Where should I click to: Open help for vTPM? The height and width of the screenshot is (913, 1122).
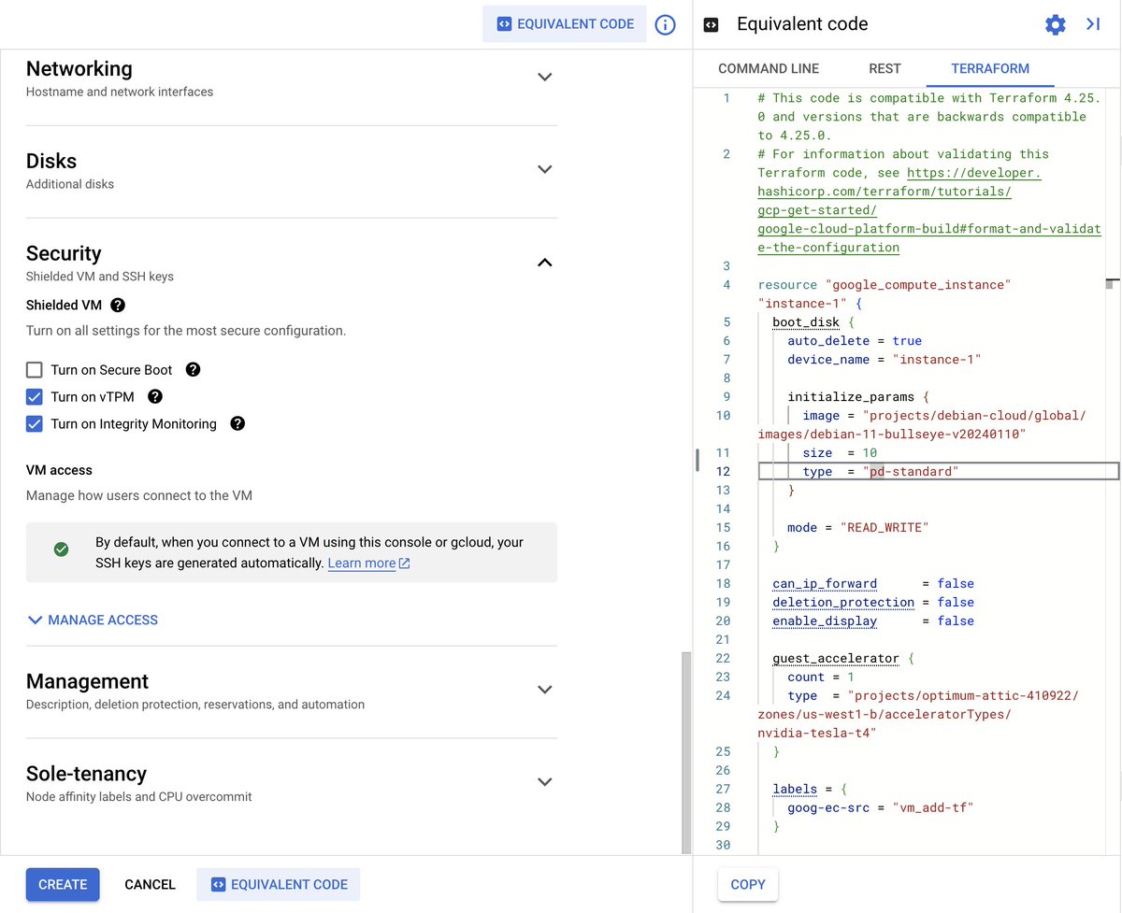pos(155,396)
